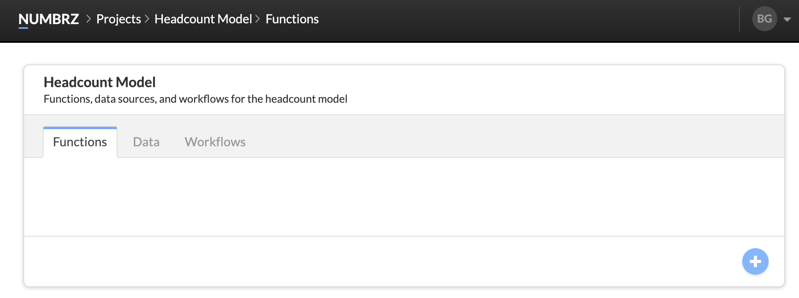Screen dimensions: 799x298
Task: Open the BG user avatar
Action: tap(764, 19)
